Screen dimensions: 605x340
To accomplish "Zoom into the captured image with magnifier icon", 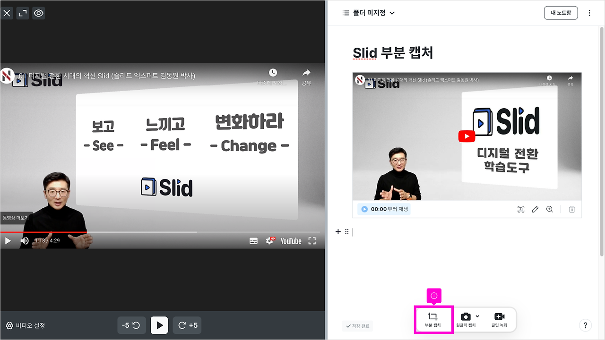I will 549,209.
